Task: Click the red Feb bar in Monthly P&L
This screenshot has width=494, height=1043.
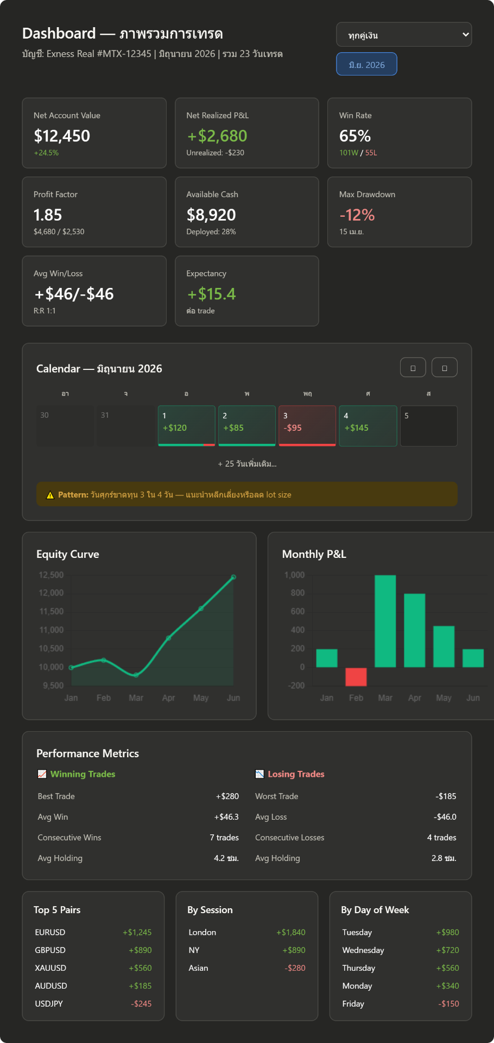Action: [356, 676]
